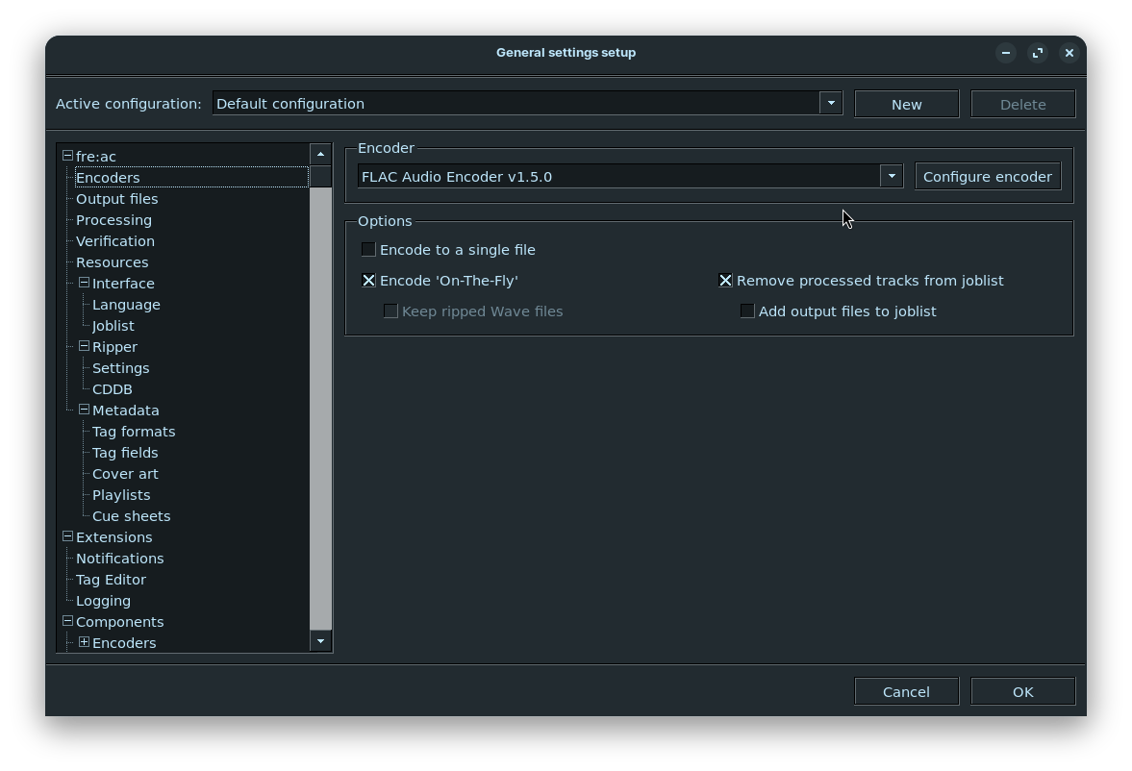The width and height of the screenshot is (1132, 771).
Task: Enable Encode to a single file
Action: [x=368, y=250]
